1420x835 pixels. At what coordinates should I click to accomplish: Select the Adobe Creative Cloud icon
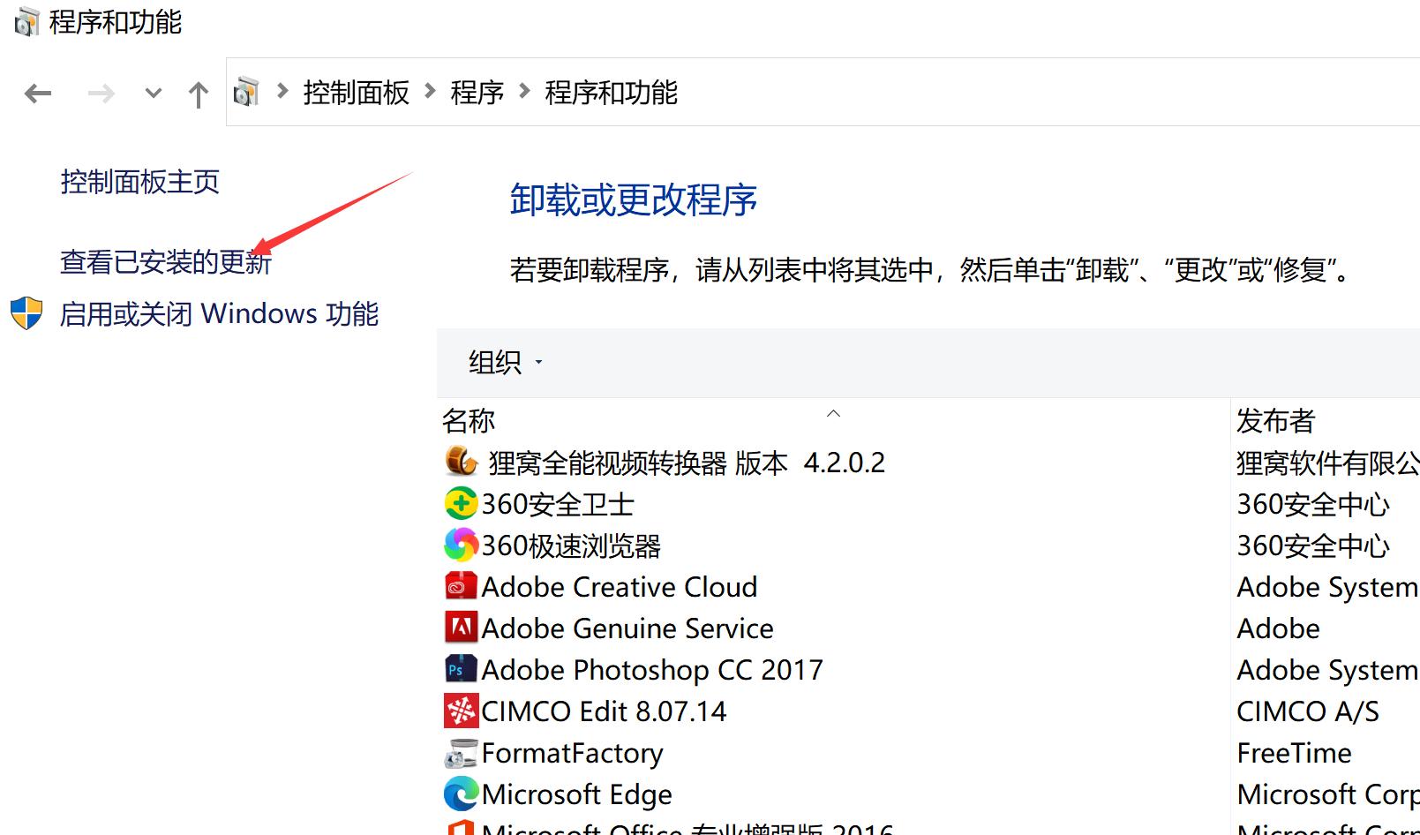459,585
